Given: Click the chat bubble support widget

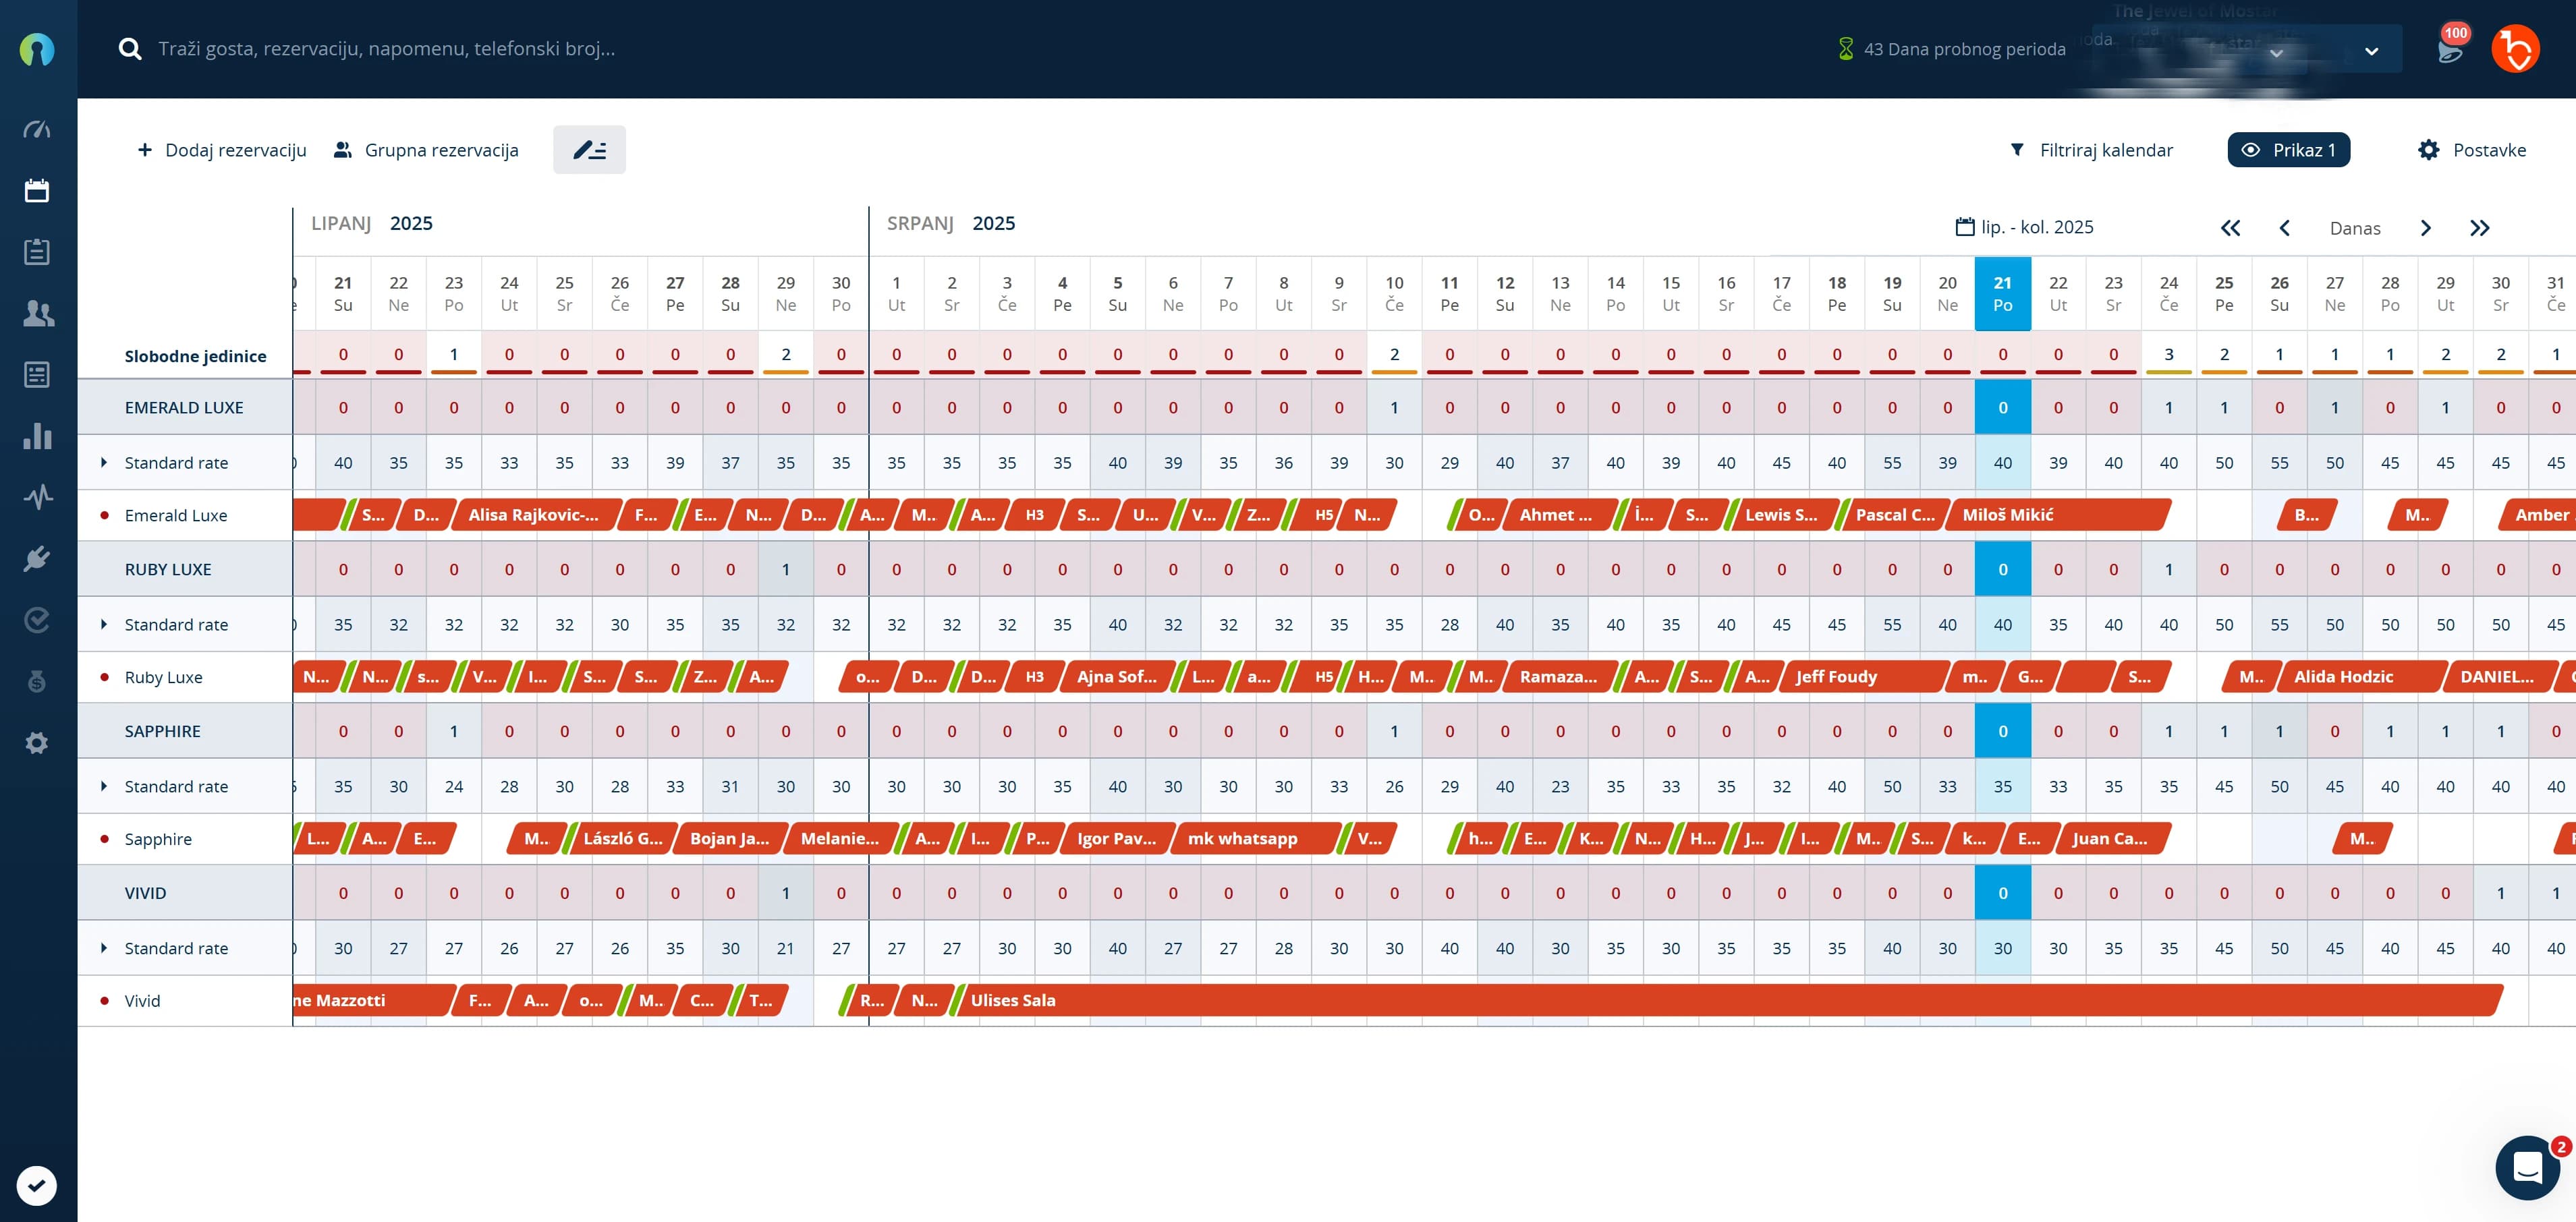Looking at the screenshot, I should point(2527,1167).
